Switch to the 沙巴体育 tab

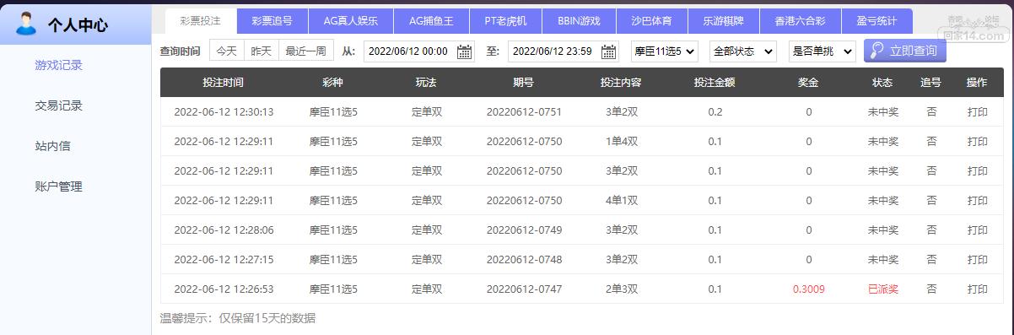[x=652, y=21]
